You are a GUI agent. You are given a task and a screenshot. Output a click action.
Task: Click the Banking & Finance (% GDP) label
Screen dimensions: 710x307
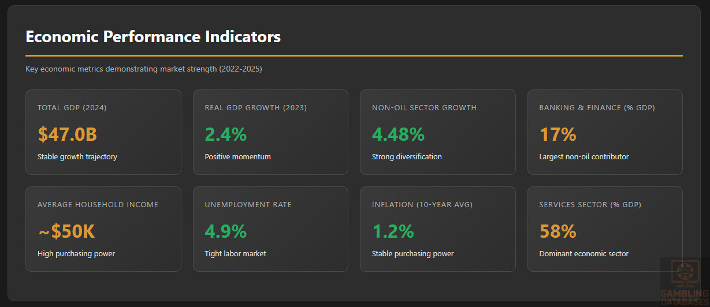point(597,108)
